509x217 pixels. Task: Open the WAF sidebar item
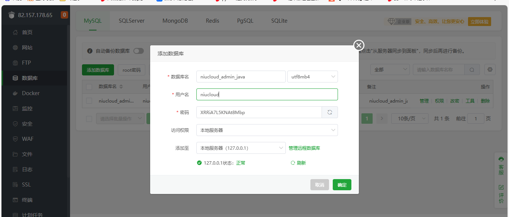(28, 139)
